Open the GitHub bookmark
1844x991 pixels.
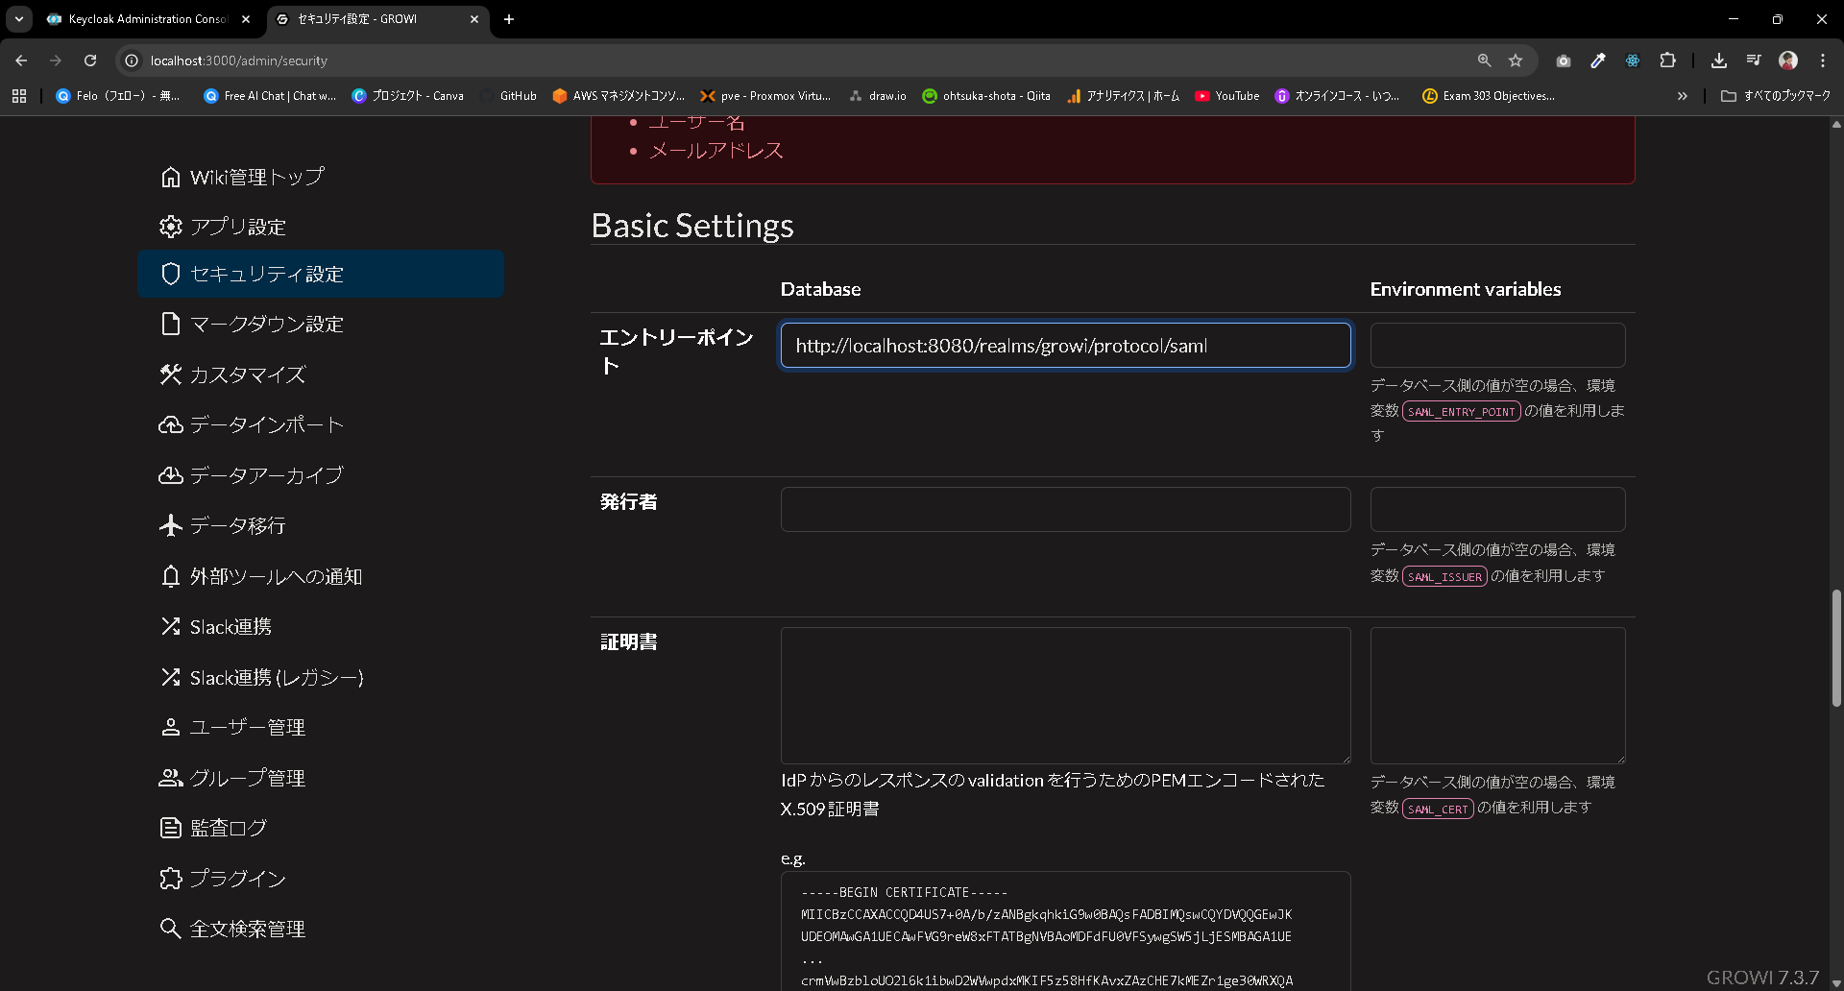[x=509, y=96]
